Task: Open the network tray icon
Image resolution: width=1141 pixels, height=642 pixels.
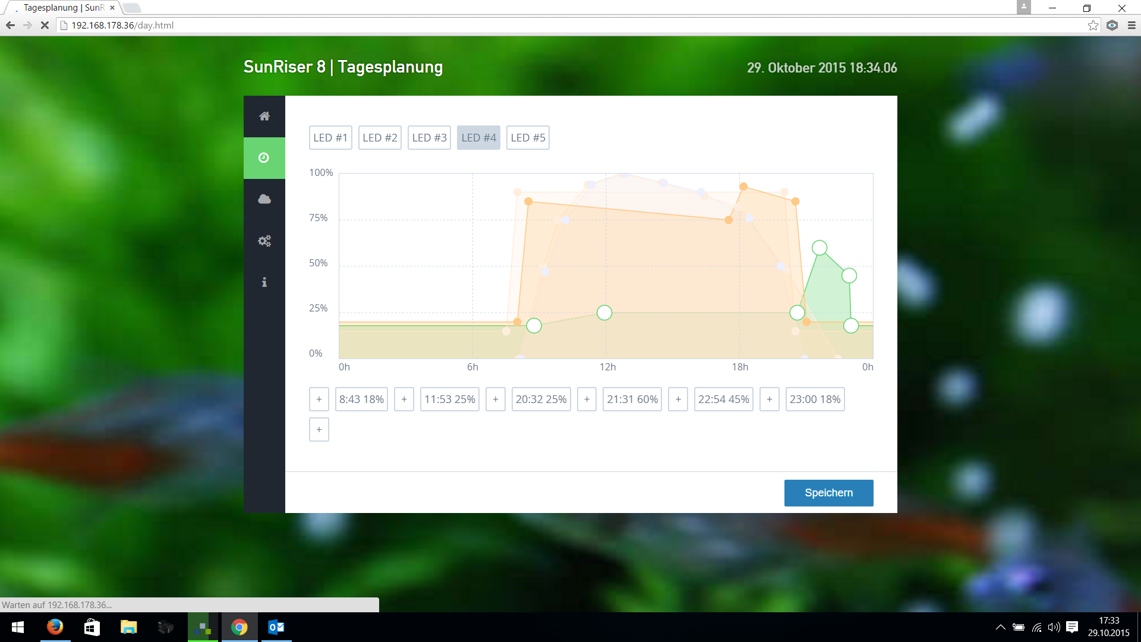Action: (1037, 627)
